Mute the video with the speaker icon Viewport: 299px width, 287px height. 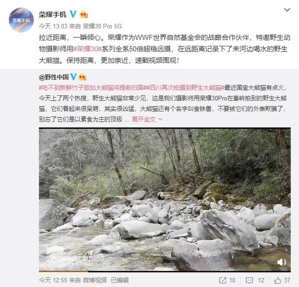[282, 262]
